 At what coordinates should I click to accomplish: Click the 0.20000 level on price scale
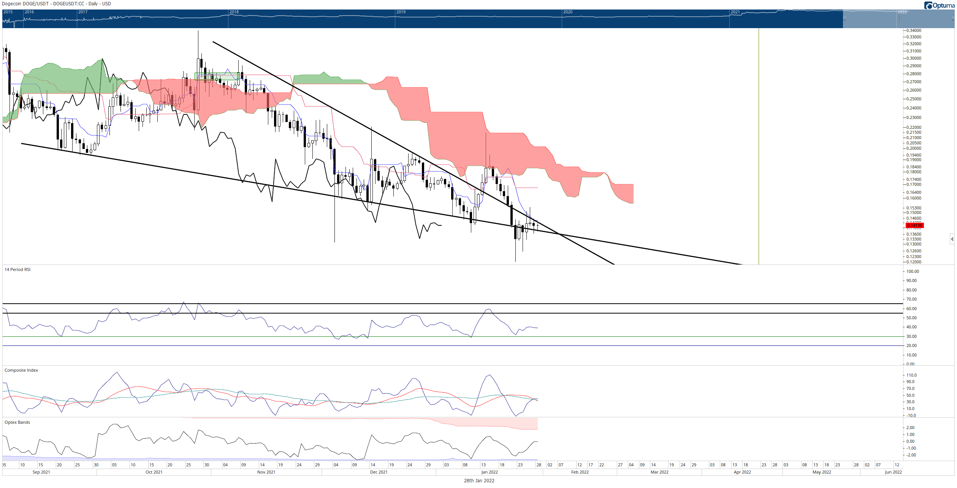click(x=913, y=148)
